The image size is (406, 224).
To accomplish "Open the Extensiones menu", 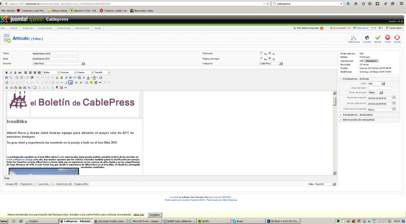I will (x=64, y=28).
